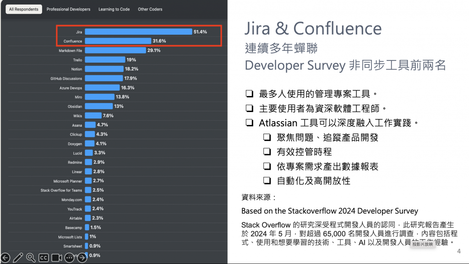Click the Jira bar in the chart
Viewport: 469px width, 264px height.
click(138, 32)
